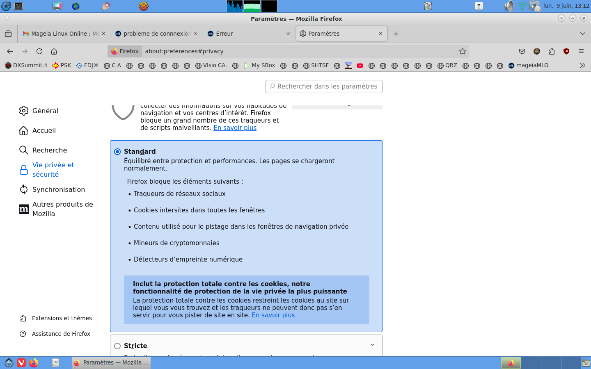Image resolution: width=591 pixels, height=369 pixels.
Task: Open the Accueil settings category
Action: pyautogui.click(x=37, y=130)
